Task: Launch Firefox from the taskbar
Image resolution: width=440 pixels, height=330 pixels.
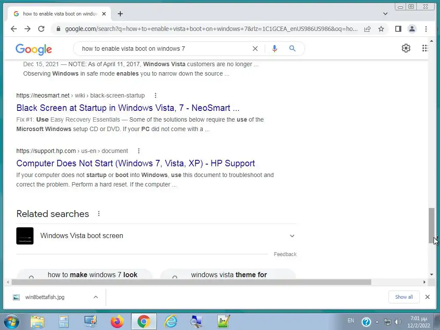Action: point(117,321)
